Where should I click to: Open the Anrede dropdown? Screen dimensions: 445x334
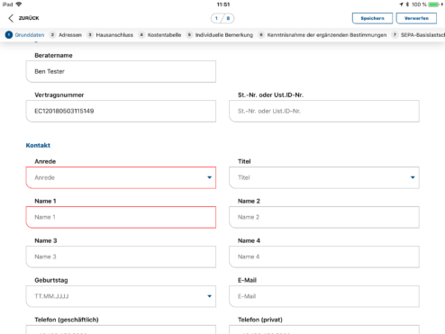[x=121, y=177]
